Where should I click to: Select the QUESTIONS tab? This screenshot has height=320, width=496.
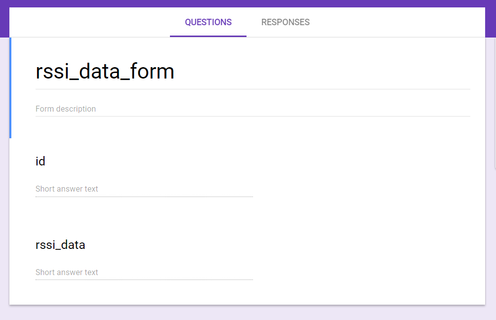(x=208, y=22)
